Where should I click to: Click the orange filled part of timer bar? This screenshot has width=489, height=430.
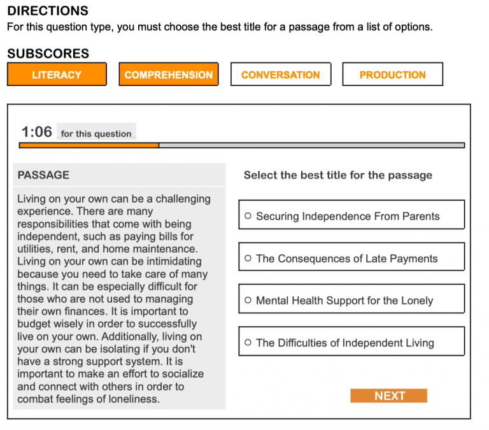click(89, 145)
